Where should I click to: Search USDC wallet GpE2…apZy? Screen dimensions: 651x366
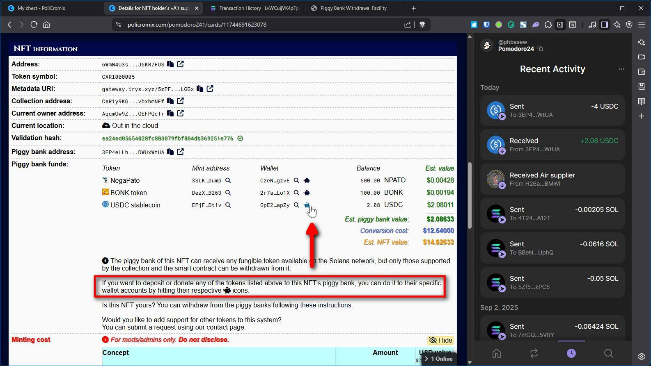coord(296,205)
